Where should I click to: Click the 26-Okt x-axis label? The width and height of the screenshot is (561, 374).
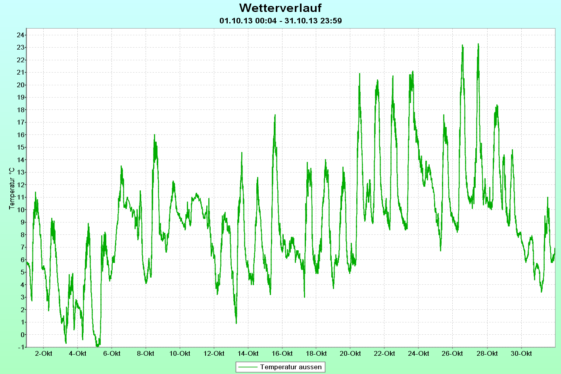453,353
